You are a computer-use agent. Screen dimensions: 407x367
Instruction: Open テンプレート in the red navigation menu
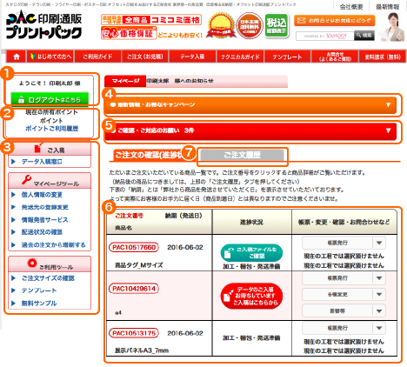coord(287,57)
